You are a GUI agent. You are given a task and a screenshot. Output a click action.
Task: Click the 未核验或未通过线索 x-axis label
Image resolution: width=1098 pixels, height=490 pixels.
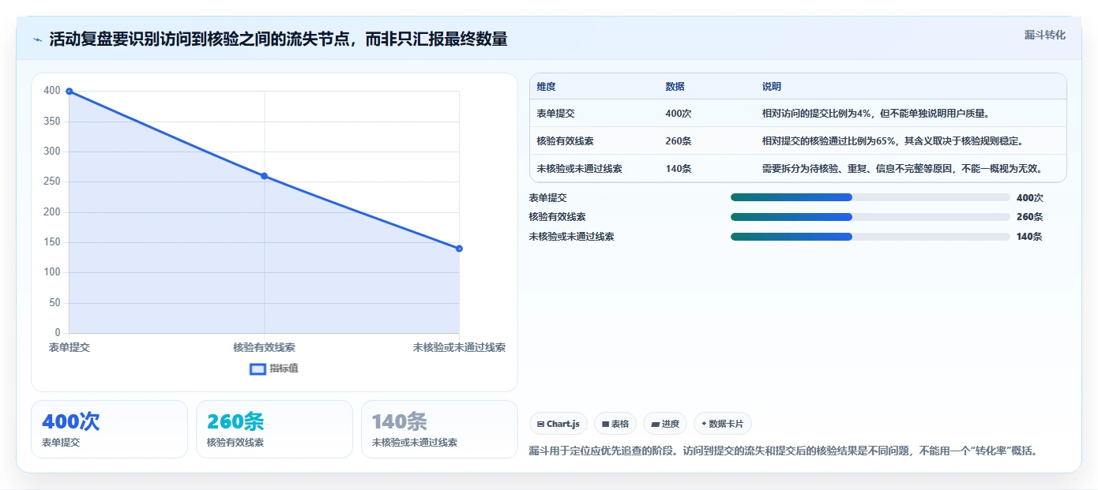459,347
